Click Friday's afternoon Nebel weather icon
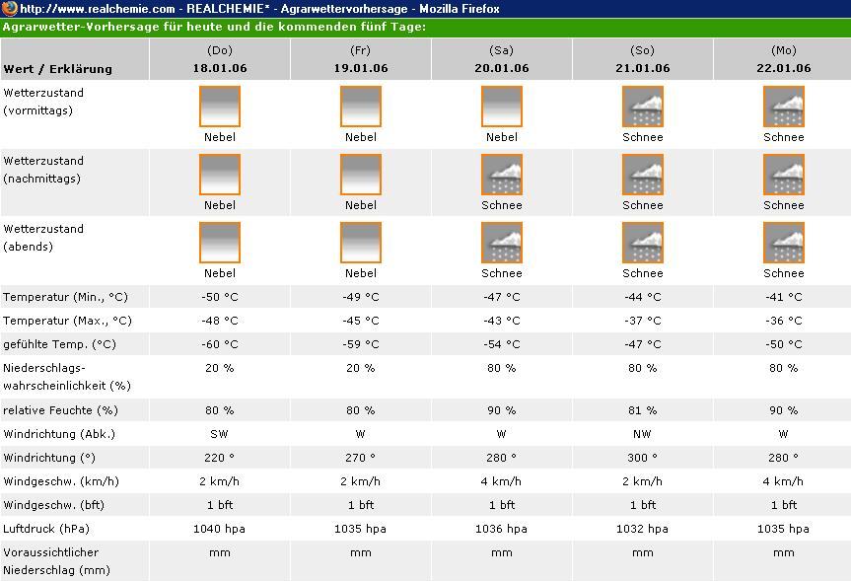The image size is (851, 581). pos(361,175)
